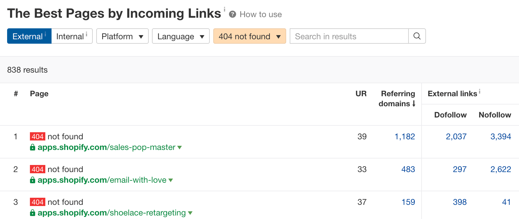Open apps.shopify.com/shoelace-retargeting link
This screenshot has width=519, height=219.
112,213
